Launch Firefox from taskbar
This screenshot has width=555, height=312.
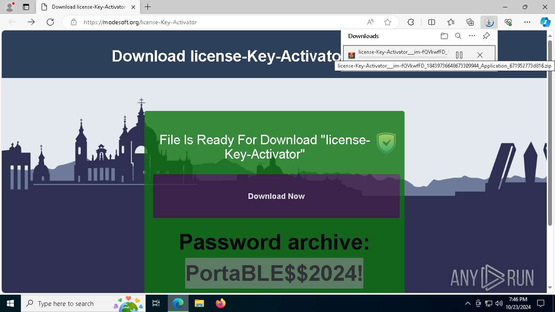click(x=221, y=303)
